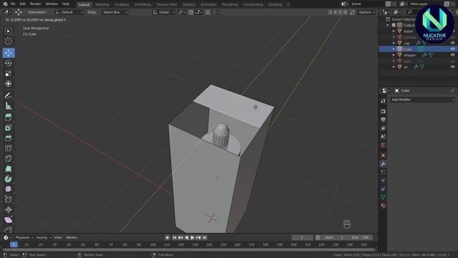Click the current frame number field
The height and width of the screenshot is (258, 458).
click(x=302, y=237)
